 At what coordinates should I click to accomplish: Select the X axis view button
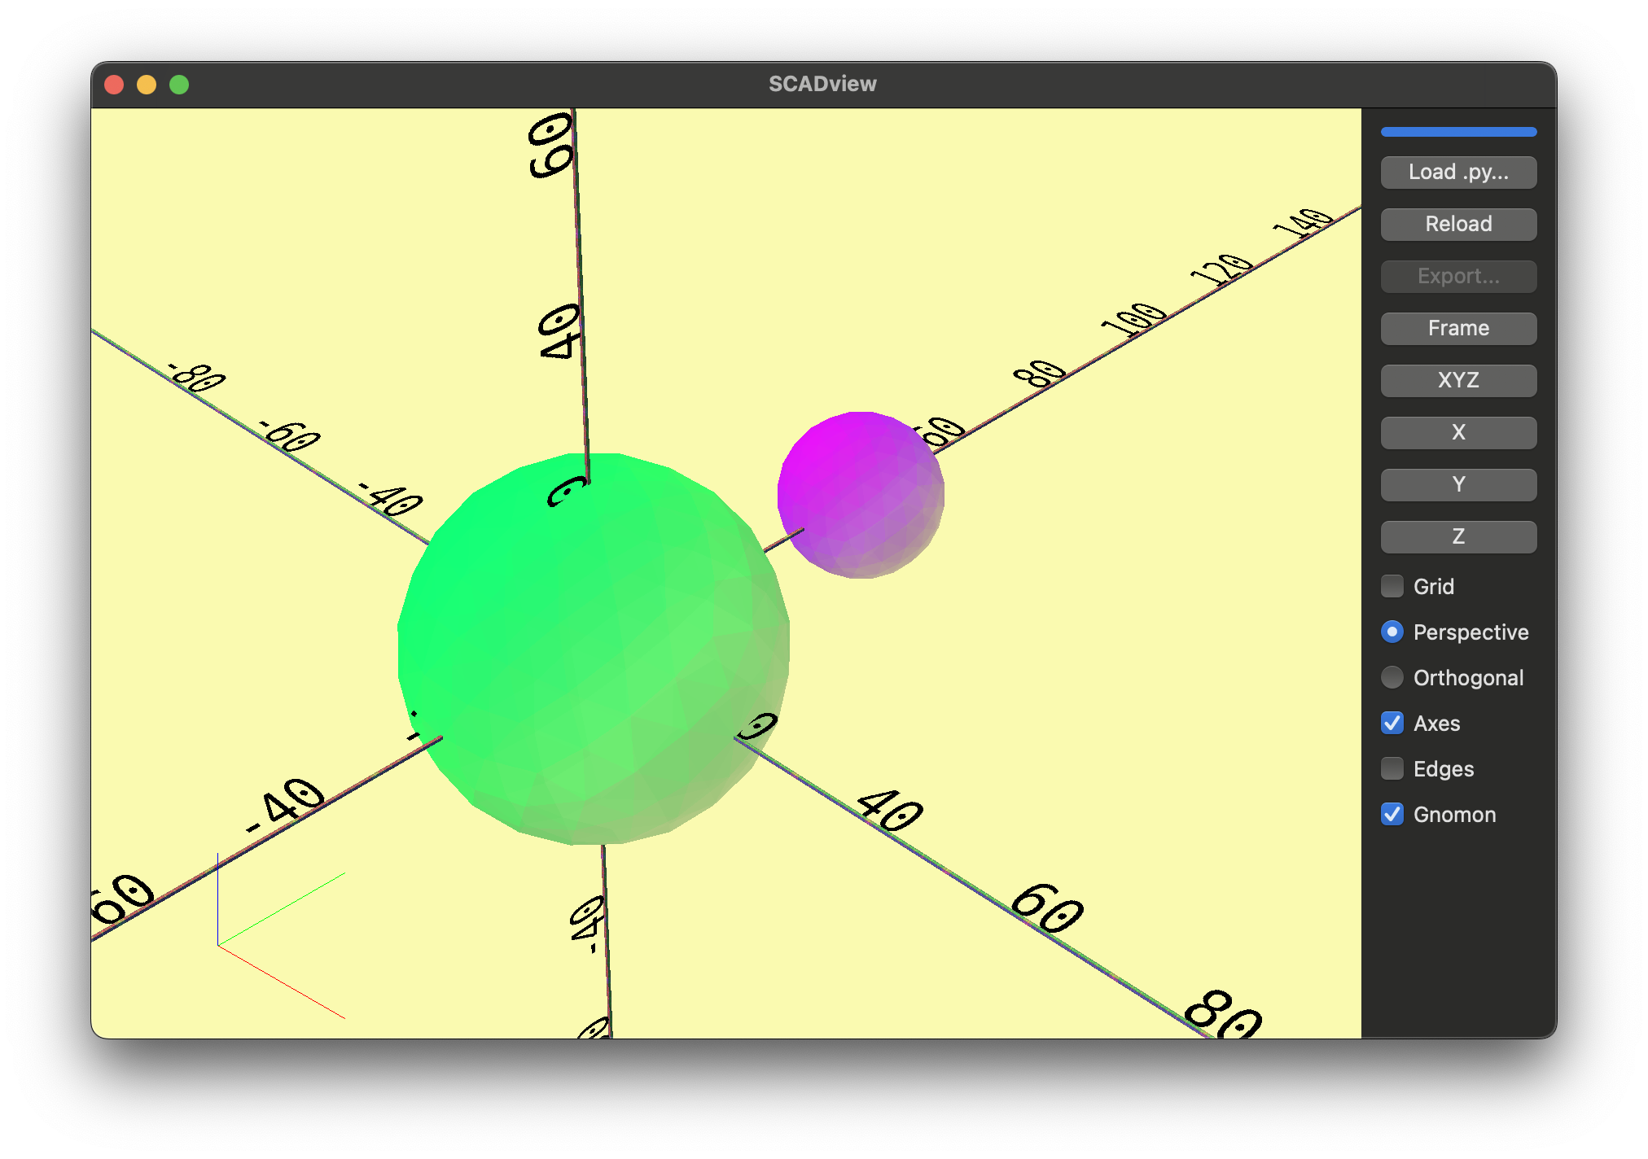1457,432
